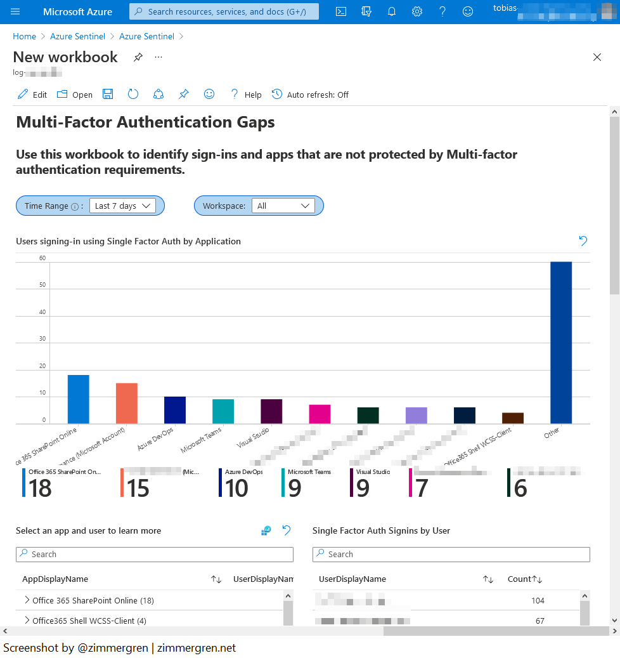Pin workbook using toolbar pin icon
Screen dimensions: 620x658
[183, 95]
